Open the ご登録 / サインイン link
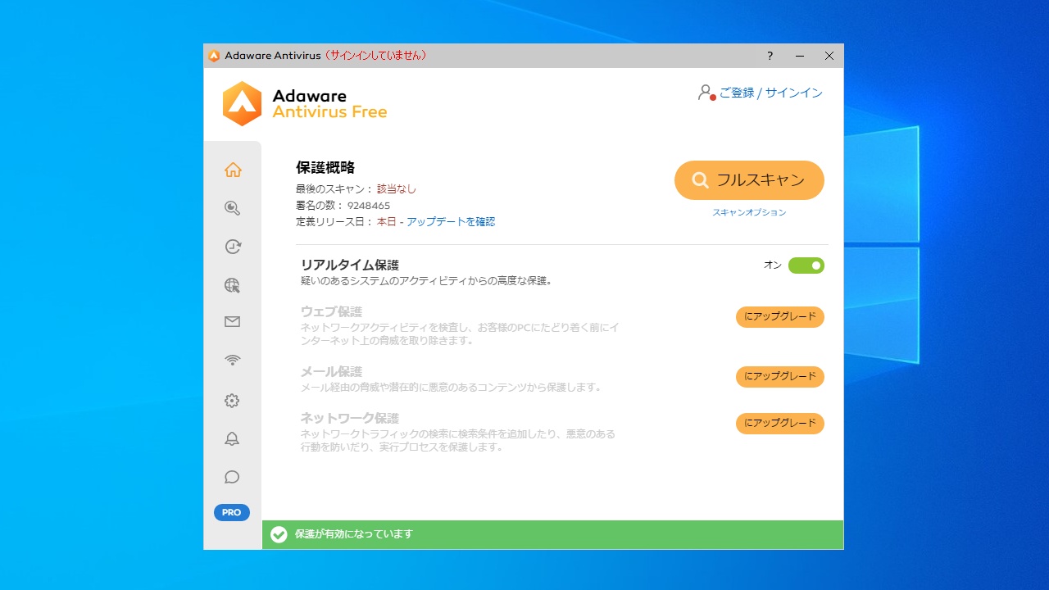 [771, 93]
